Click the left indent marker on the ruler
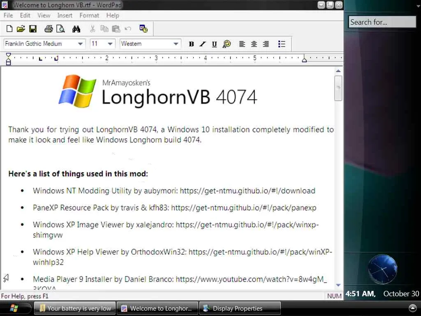The height and width of the screenshot is (316, 421). coord(8,59)
